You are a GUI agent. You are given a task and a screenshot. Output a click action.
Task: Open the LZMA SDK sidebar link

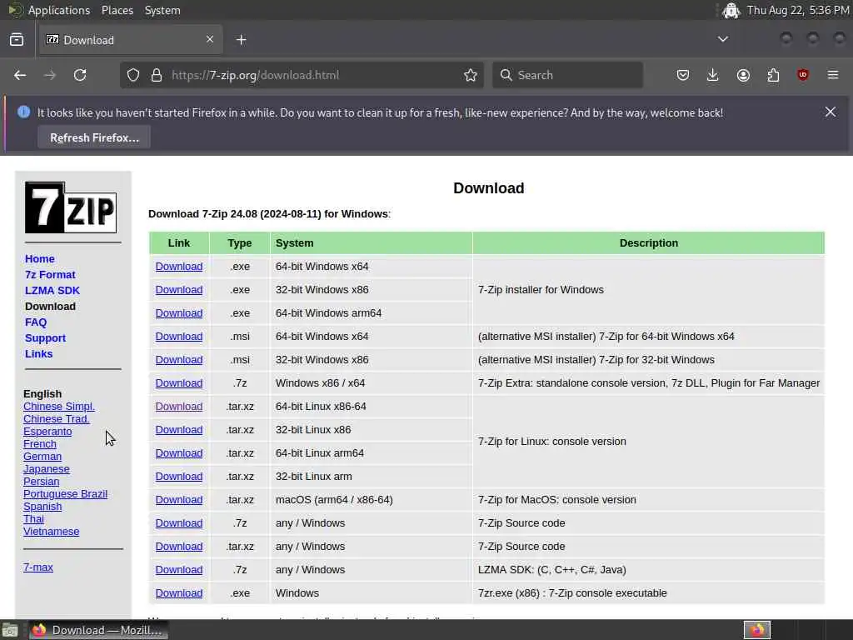click(x=52, y=291)
